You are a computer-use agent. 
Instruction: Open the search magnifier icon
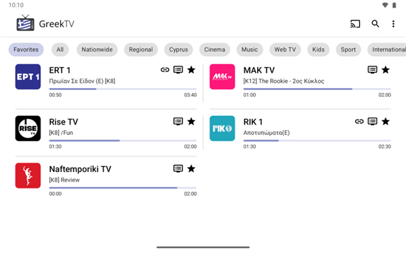375,24
